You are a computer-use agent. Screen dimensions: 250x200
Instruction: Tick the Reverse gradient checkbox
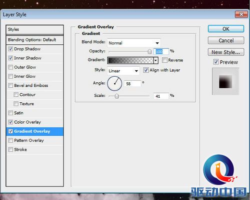tap(164, 60)
